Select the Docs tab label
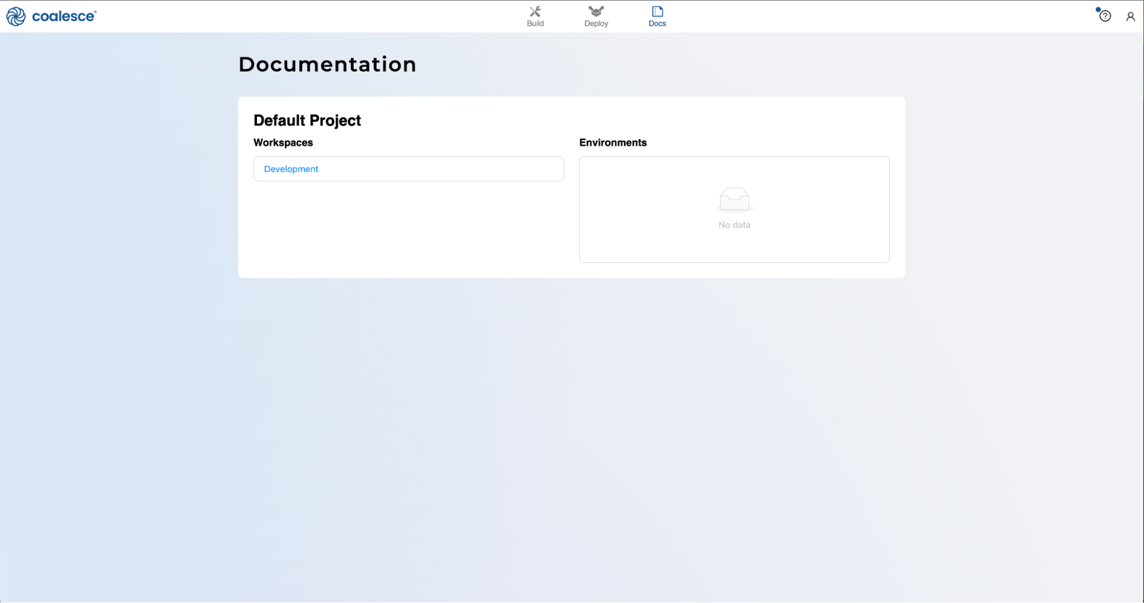This screenshot has width=1144, height=603. click(657, 23)
